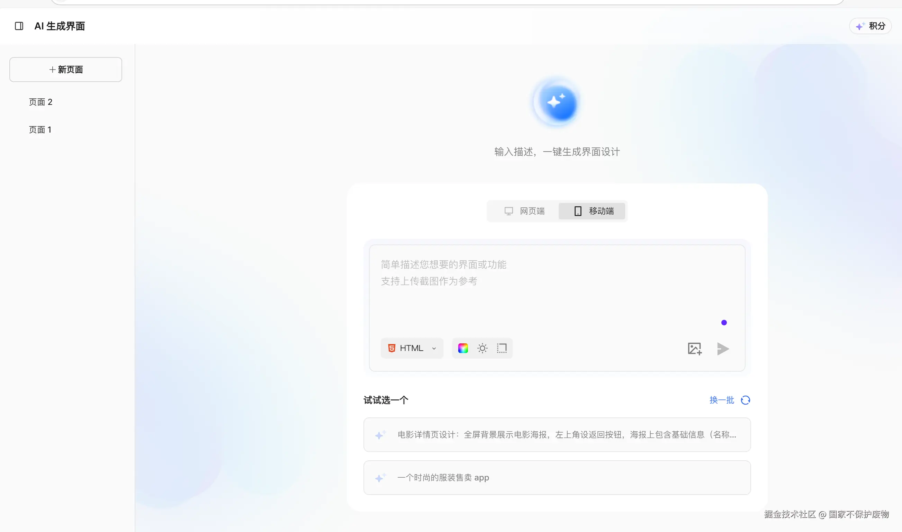902x532 pixels.
Task: Open the rainbow color theme picker
Action: (x=463, y=348)
